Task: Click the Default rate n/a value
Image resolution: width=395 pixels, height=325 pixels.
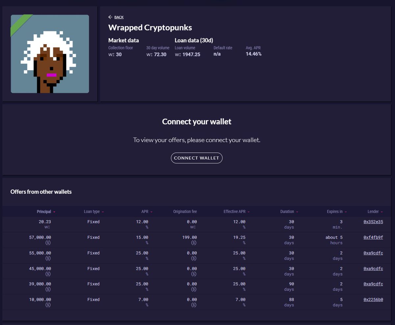Action: 217,54
